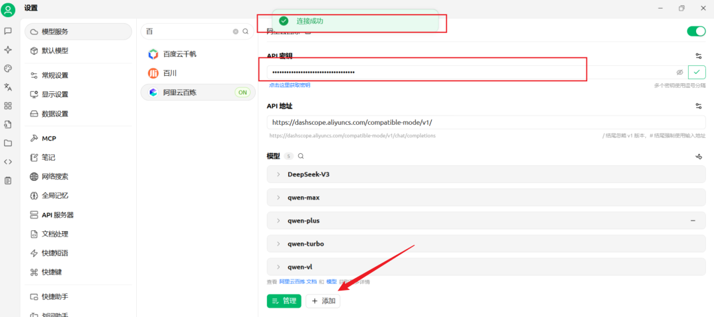This screenshot has height=317, width=714.
Task: Open 常规设置 section
Action: (78, 75)
